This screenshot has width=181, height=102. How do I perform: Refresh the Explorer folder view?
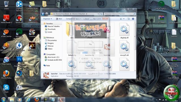101,14
